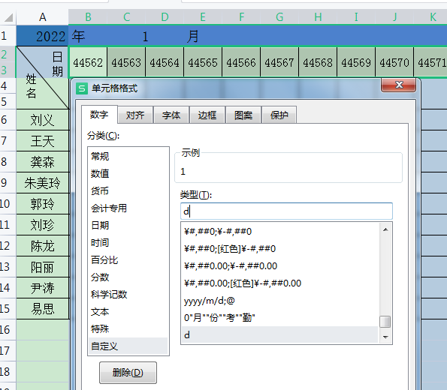Open the 保护 tab
Viewport: 447px width, 390px height.
(x=279, y=115)
